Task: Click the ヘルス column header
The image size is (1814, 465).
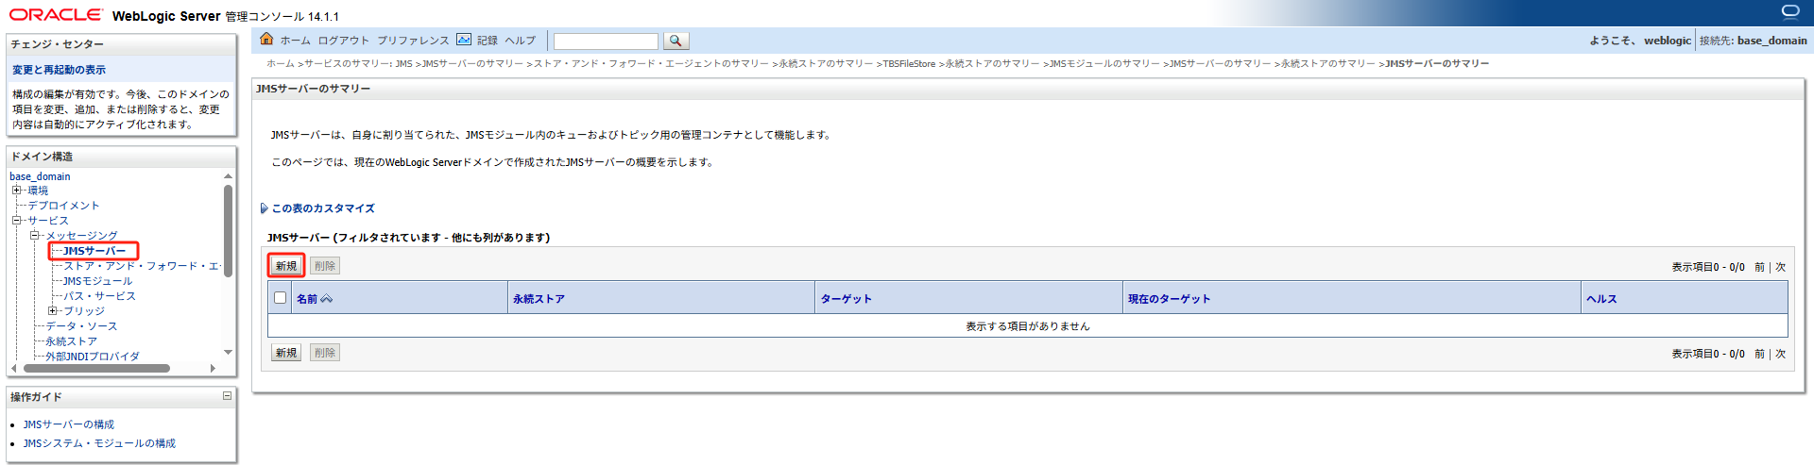Action: click(1601, 299)
